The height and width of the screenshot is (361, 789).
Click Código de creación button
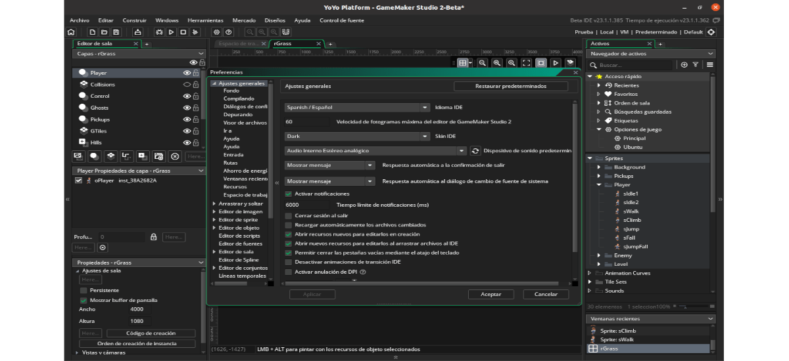(x=151, y=333)
